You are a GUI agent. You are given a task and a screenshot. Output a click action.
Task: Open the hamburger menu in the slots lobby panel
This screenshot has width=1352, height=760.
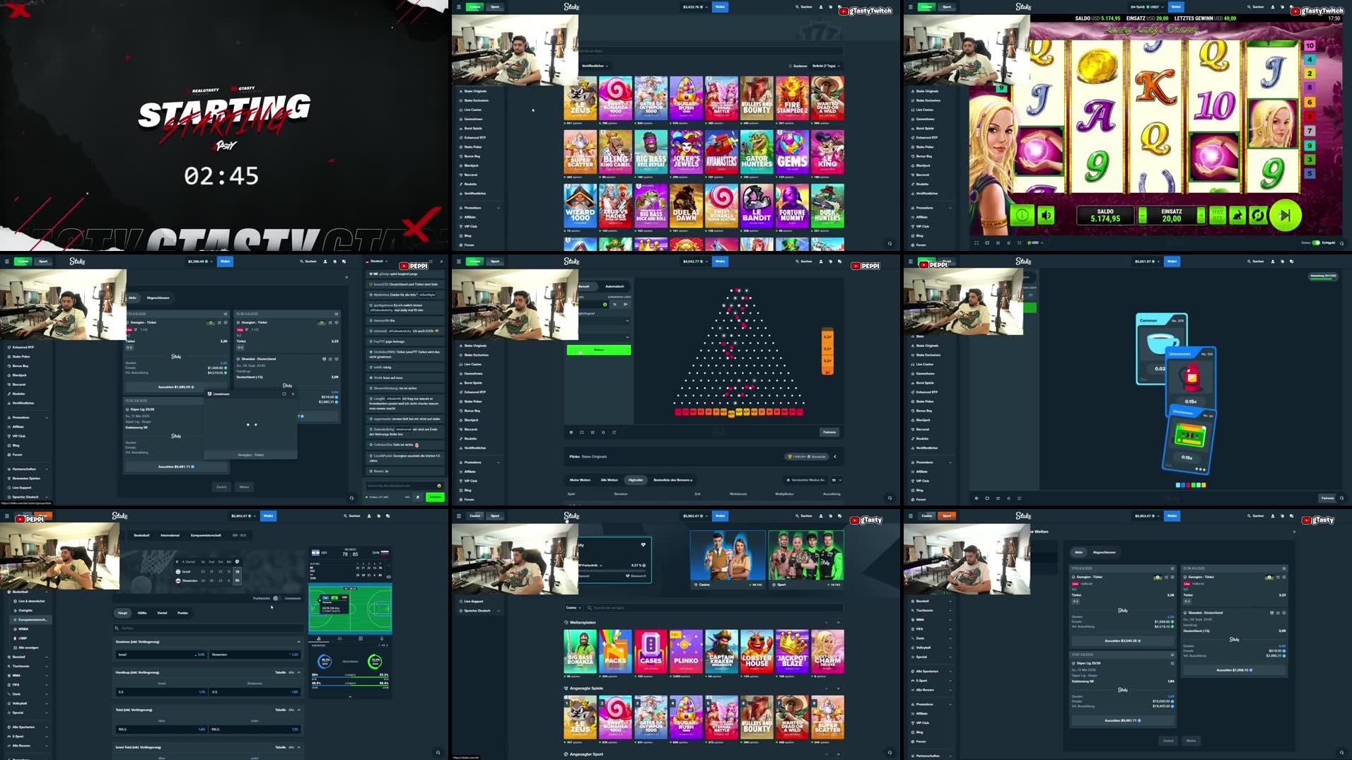pos(458,7)
